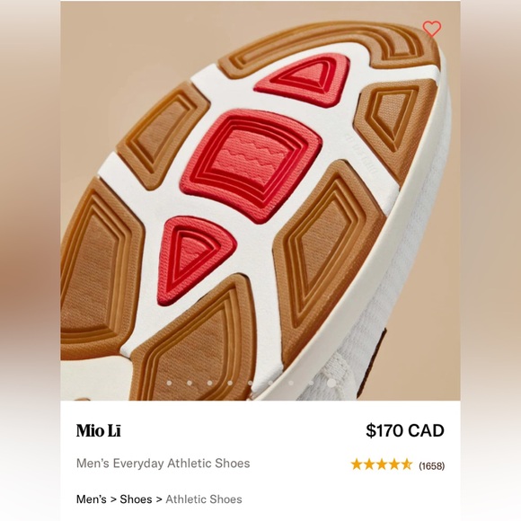
Task: Select the seventh image carousel dot
Action: 291,383
